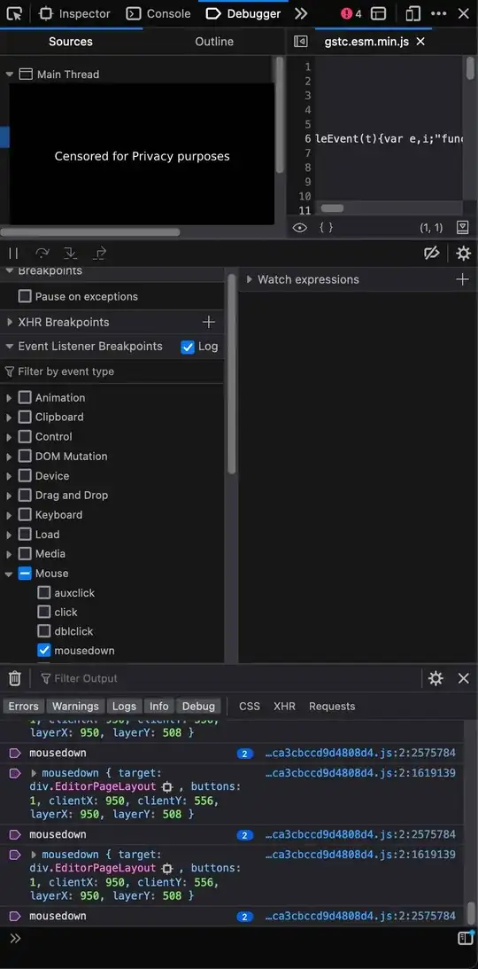The width and height of the screenshot is (478, 969).
Task: Activate the element picker tool
Action: (14, 13)
